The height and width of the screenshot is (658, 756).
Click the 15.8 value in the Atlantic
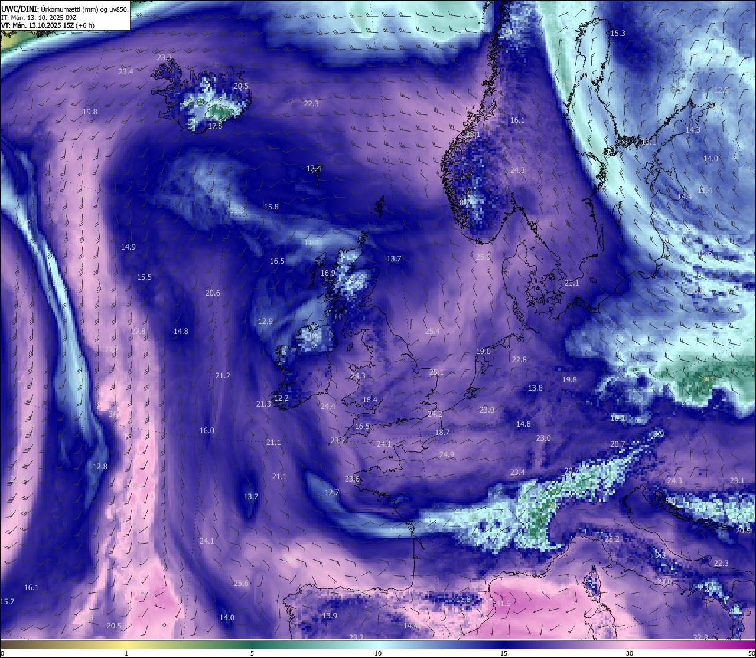pyautogui.click(x=271, y=207)
